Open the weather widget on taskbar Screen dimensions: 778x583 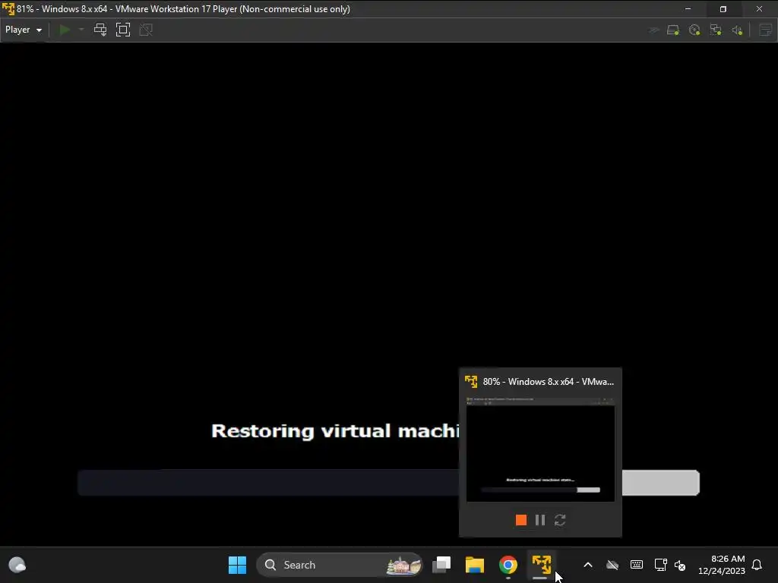(17, 565)
